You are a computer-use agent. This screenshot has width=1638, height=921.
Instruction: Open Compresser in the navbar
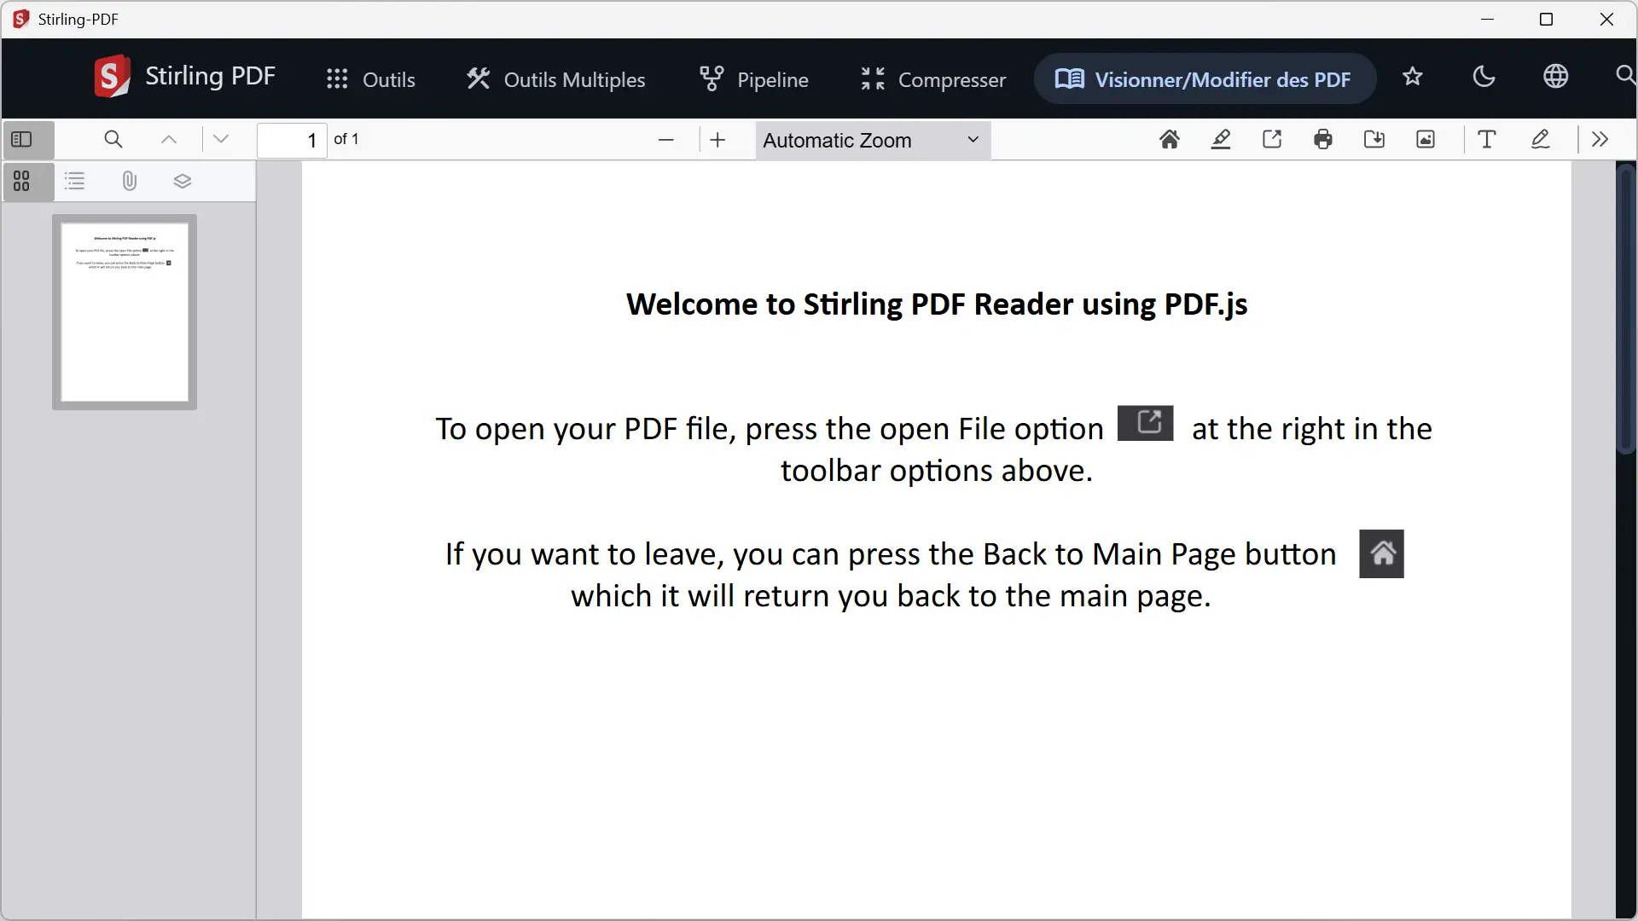point(934,79)
